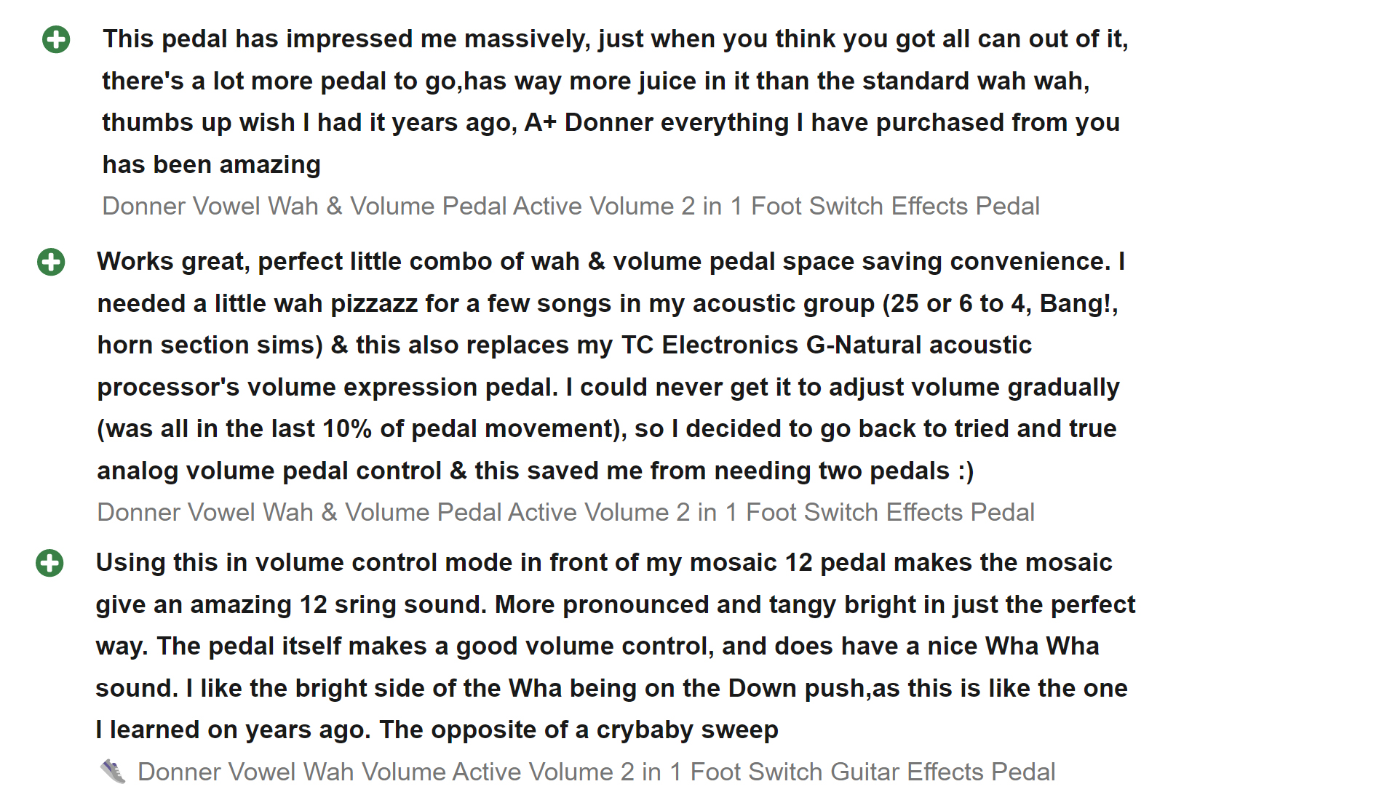Click the line starting "processor's volume expression pedal"
The height and width of the screenshot is (808, 1395).
(608, 388)
